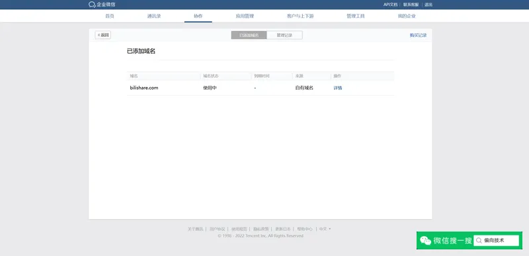Image resolution: width=529 pixels, height=256 pixels.
Task: Select the 已添加域名 segment tab
Action: [249, 35]
